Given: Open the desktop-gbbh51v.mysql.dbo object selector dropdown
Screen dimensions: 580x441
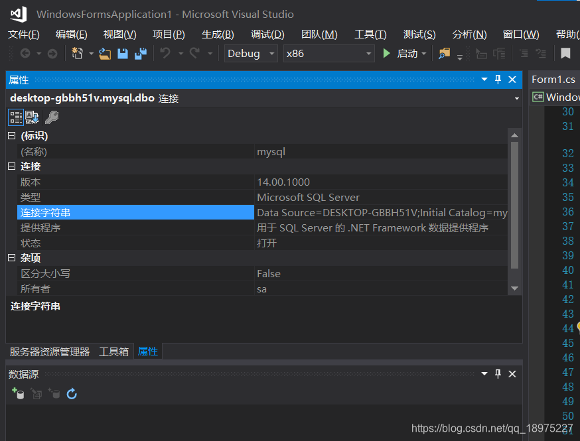Looking at the screenshot, I should tap(516, 98).
